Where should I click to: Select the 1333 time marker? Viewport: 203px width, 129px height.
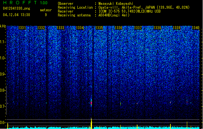pyautogui.click(x=60, y=28)
